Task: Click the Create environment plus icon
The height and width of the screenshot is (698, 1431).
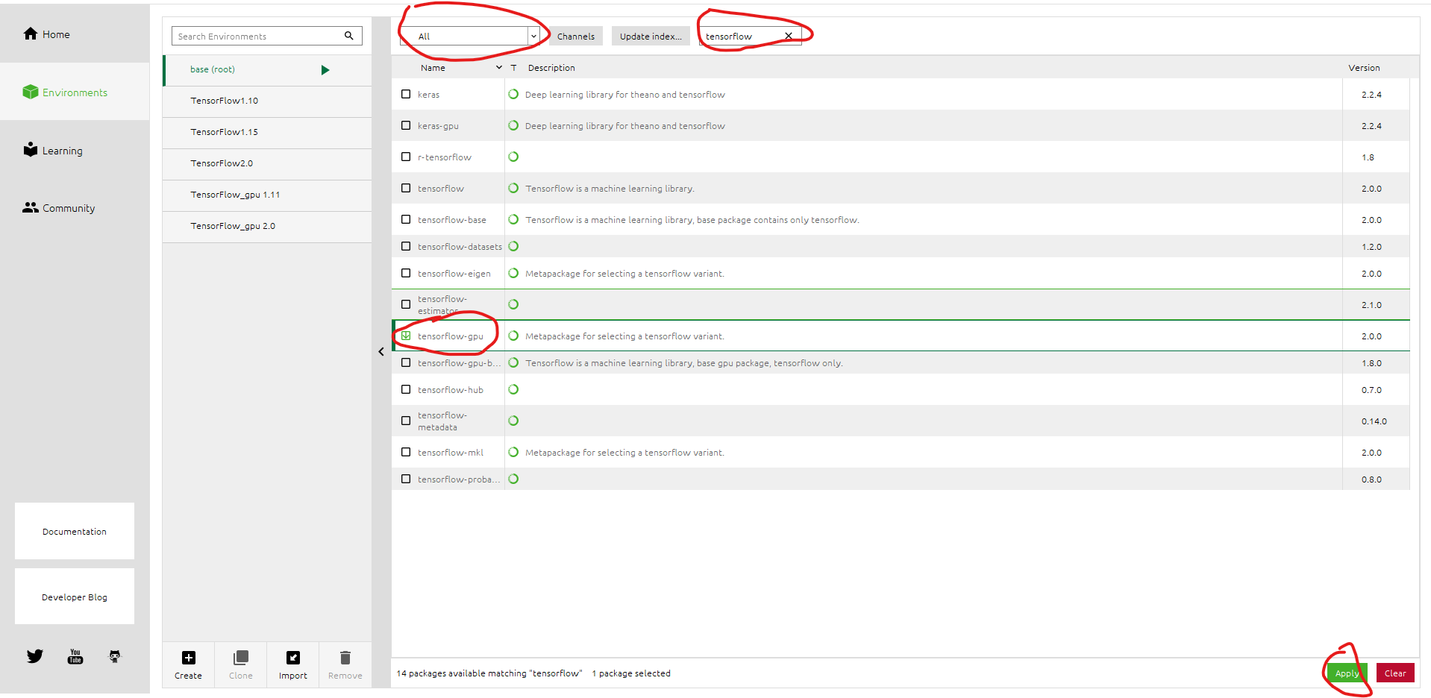Action: [189, 658]
